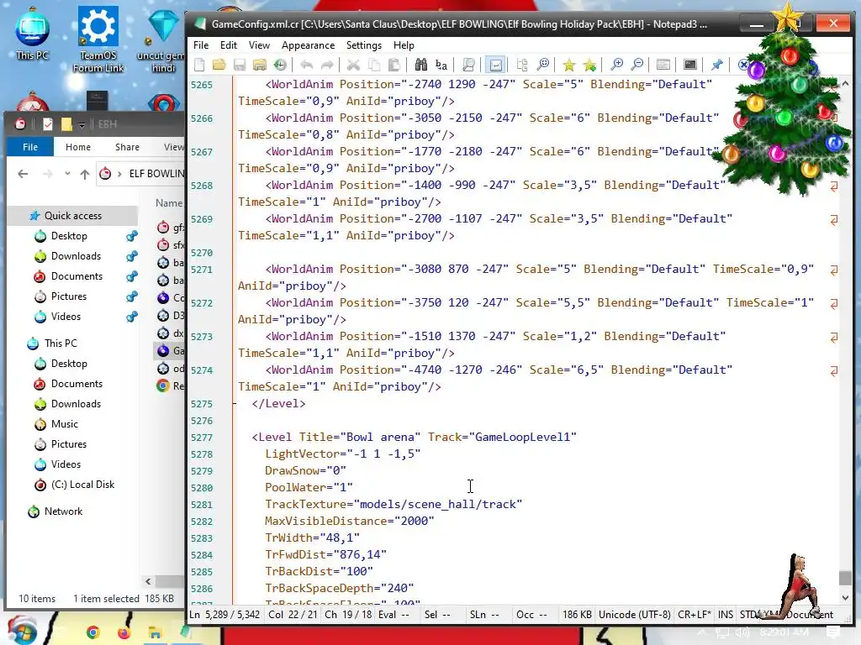Select Network in Explorer sidebar
This screenshot has width=861, height=645.
pos(63,511)
